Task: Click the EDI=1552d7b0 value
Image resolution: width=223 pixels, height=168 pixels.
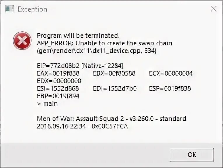Action: click(115, 88)
